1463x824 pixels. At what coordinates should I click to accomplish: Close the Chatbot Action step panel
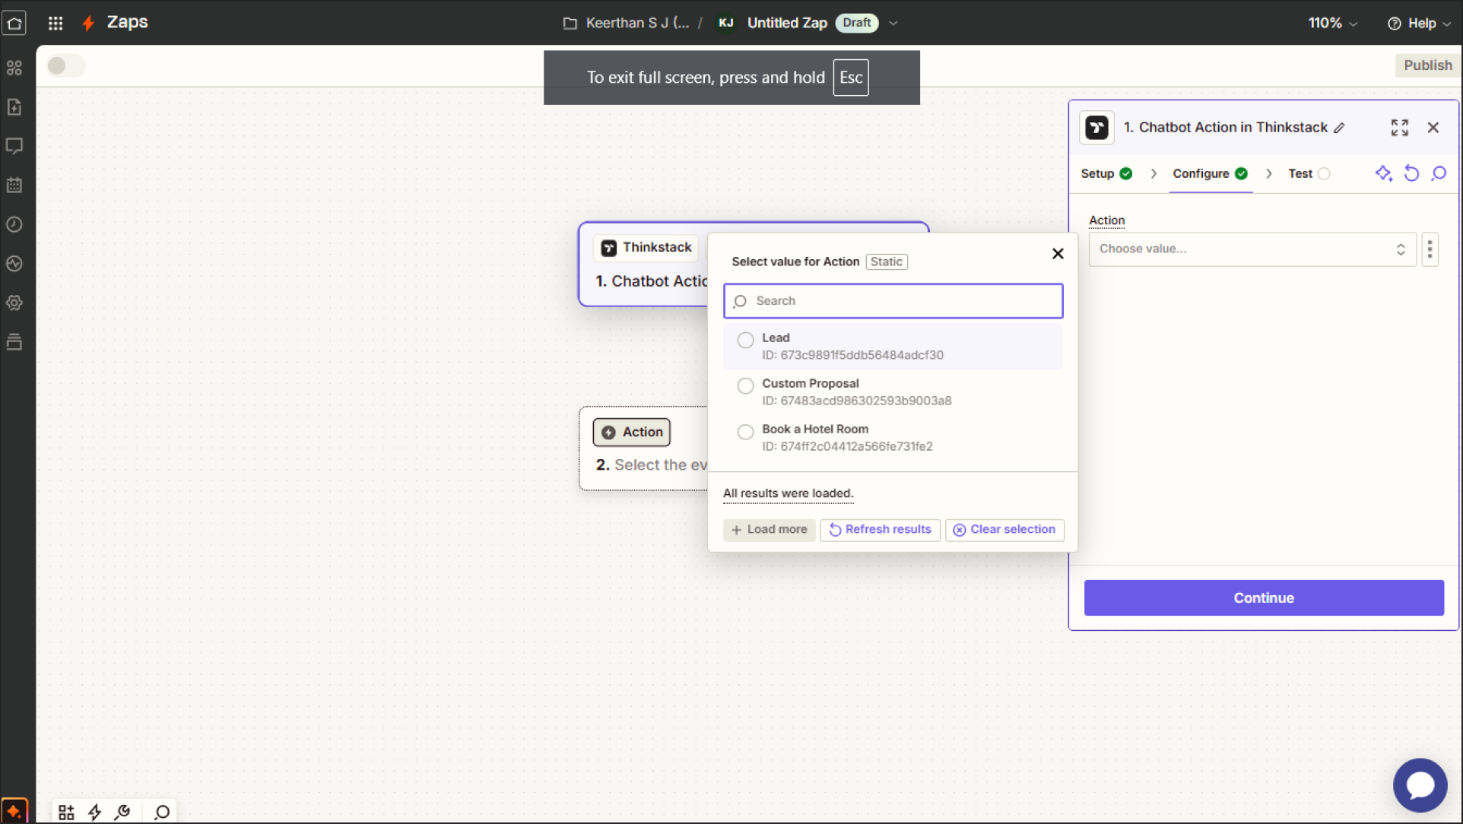pos(1433,128)
